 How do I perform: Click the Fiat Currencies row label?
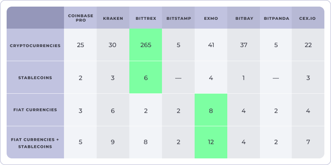(35, 110)
